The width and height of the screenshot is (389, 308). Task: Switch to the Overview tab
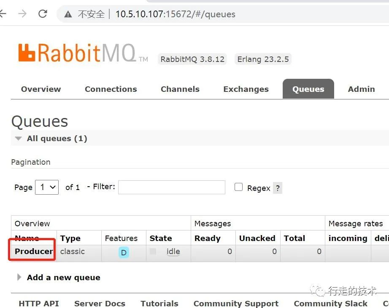(41, 89)
